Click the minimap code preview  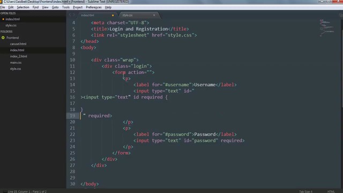327,27
